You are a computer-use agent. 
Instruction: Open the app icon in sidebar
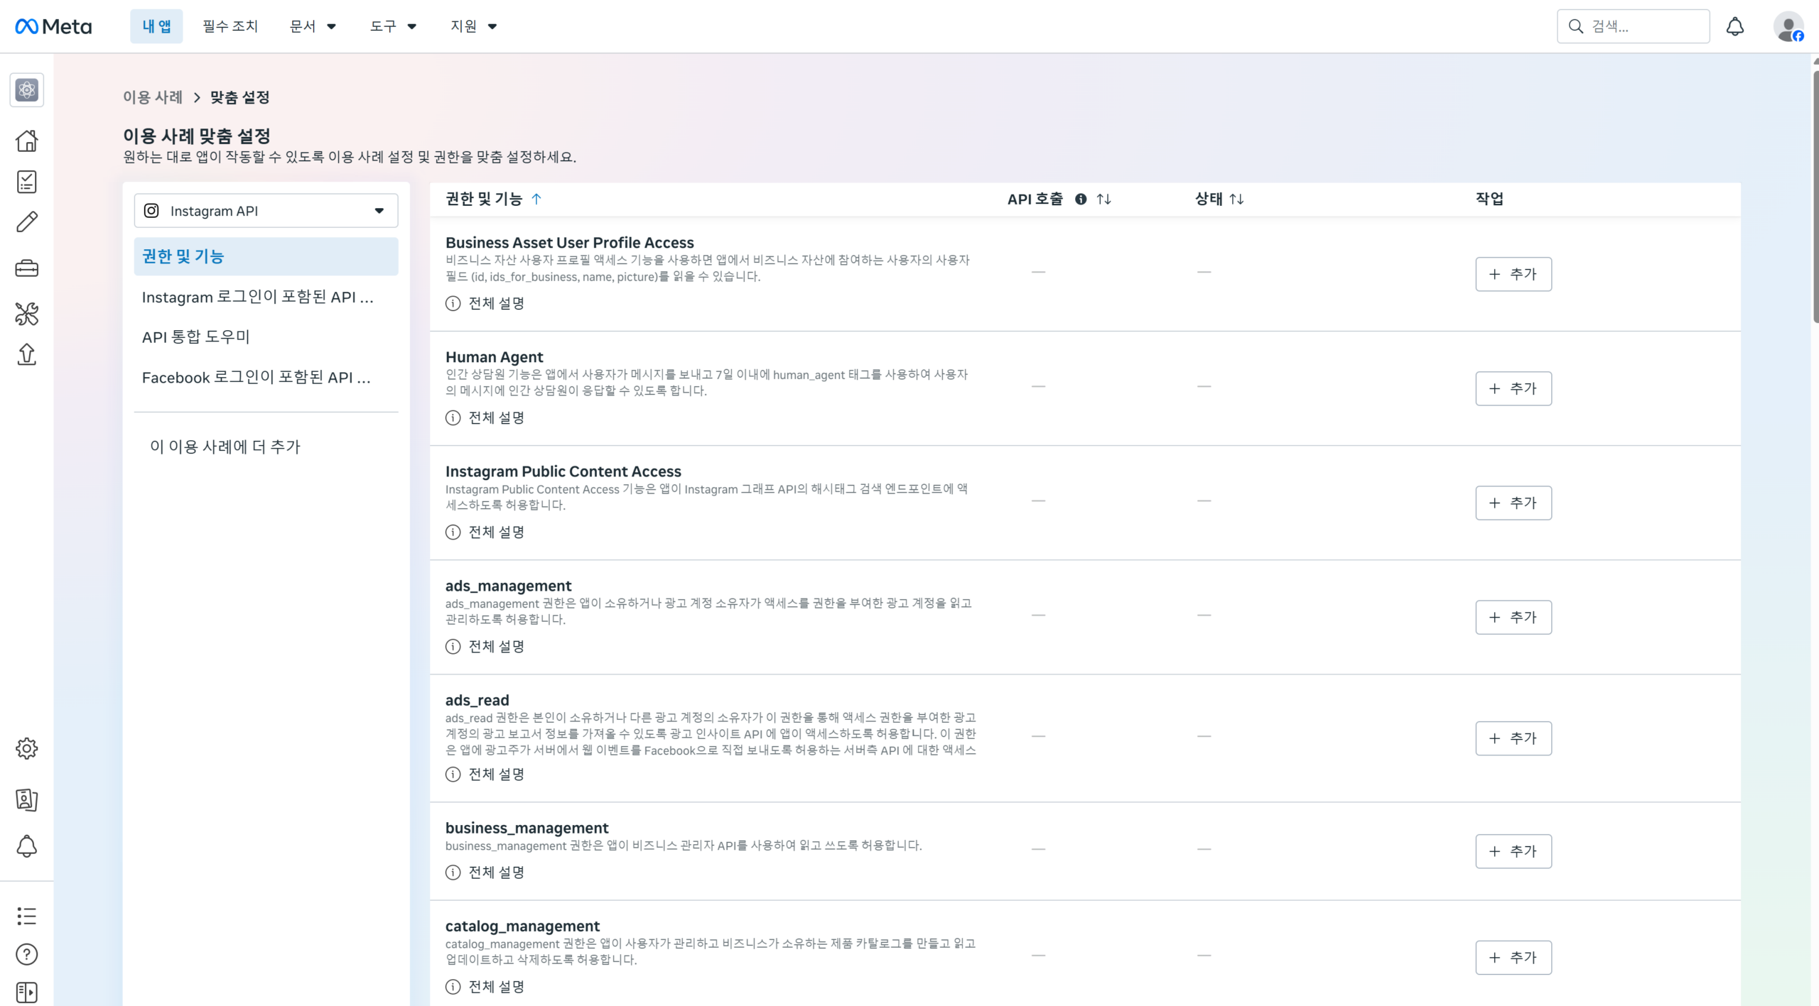click(x=27, y=90)
